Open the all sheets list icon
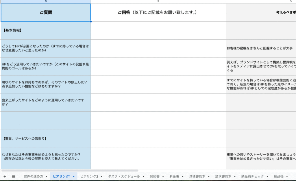296x181 pixels. 14,176
